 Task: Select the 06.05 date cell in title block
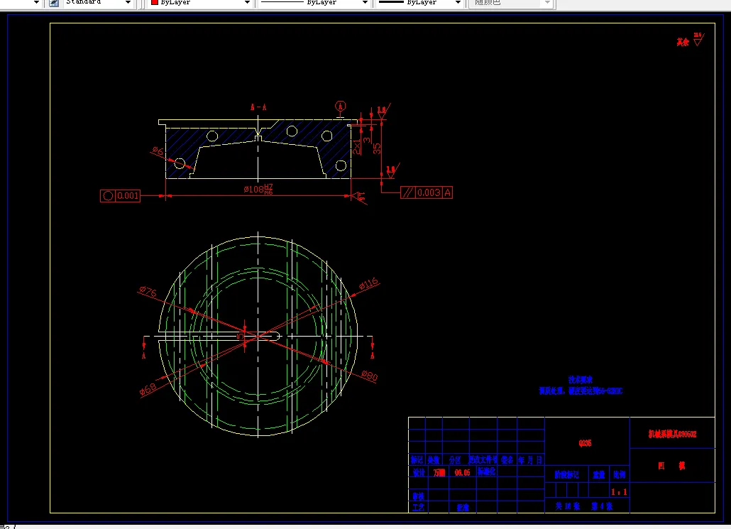[462, 473]
